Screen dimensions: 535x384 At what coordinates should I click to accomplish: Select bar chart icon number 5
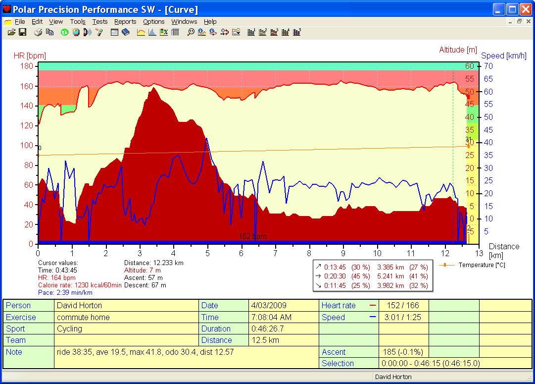click(297, 33)
